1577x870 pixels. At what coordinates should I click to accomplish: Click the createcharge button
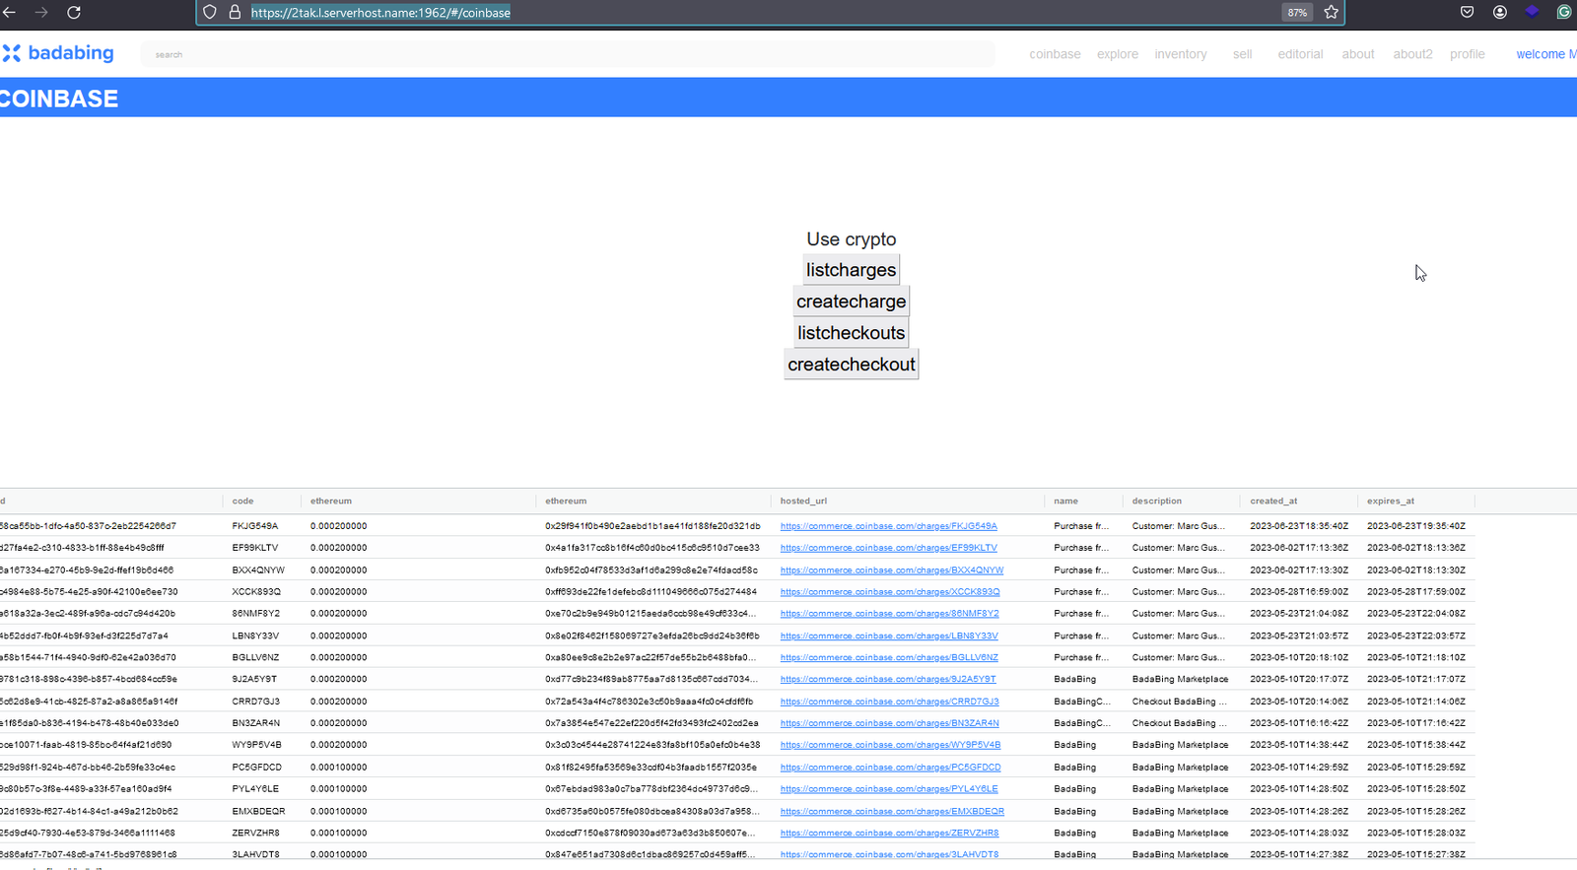coord(852,301)
